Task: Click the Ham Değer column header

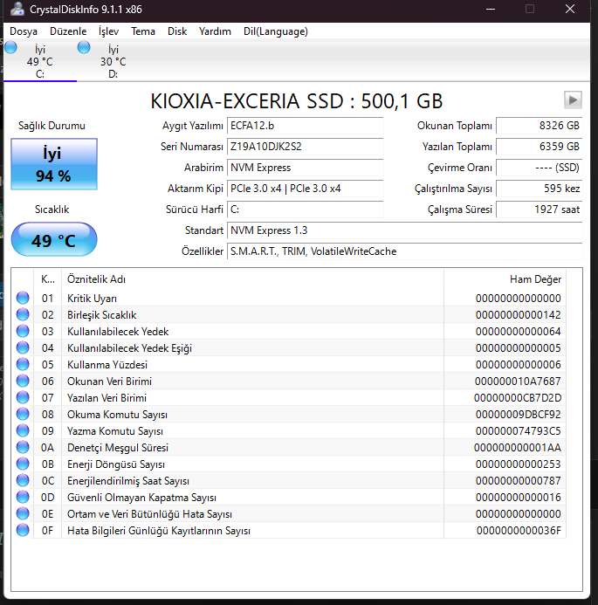Action: point(505,279)
